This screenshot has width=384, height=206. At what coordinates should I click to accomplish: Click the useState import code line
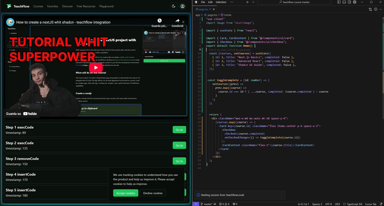(232, 30)
